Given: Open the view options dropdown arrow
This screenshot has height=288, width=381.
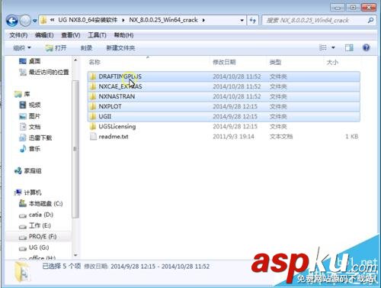Looking at the screenshot, I should pyautogui.click(x=333, y=47).
